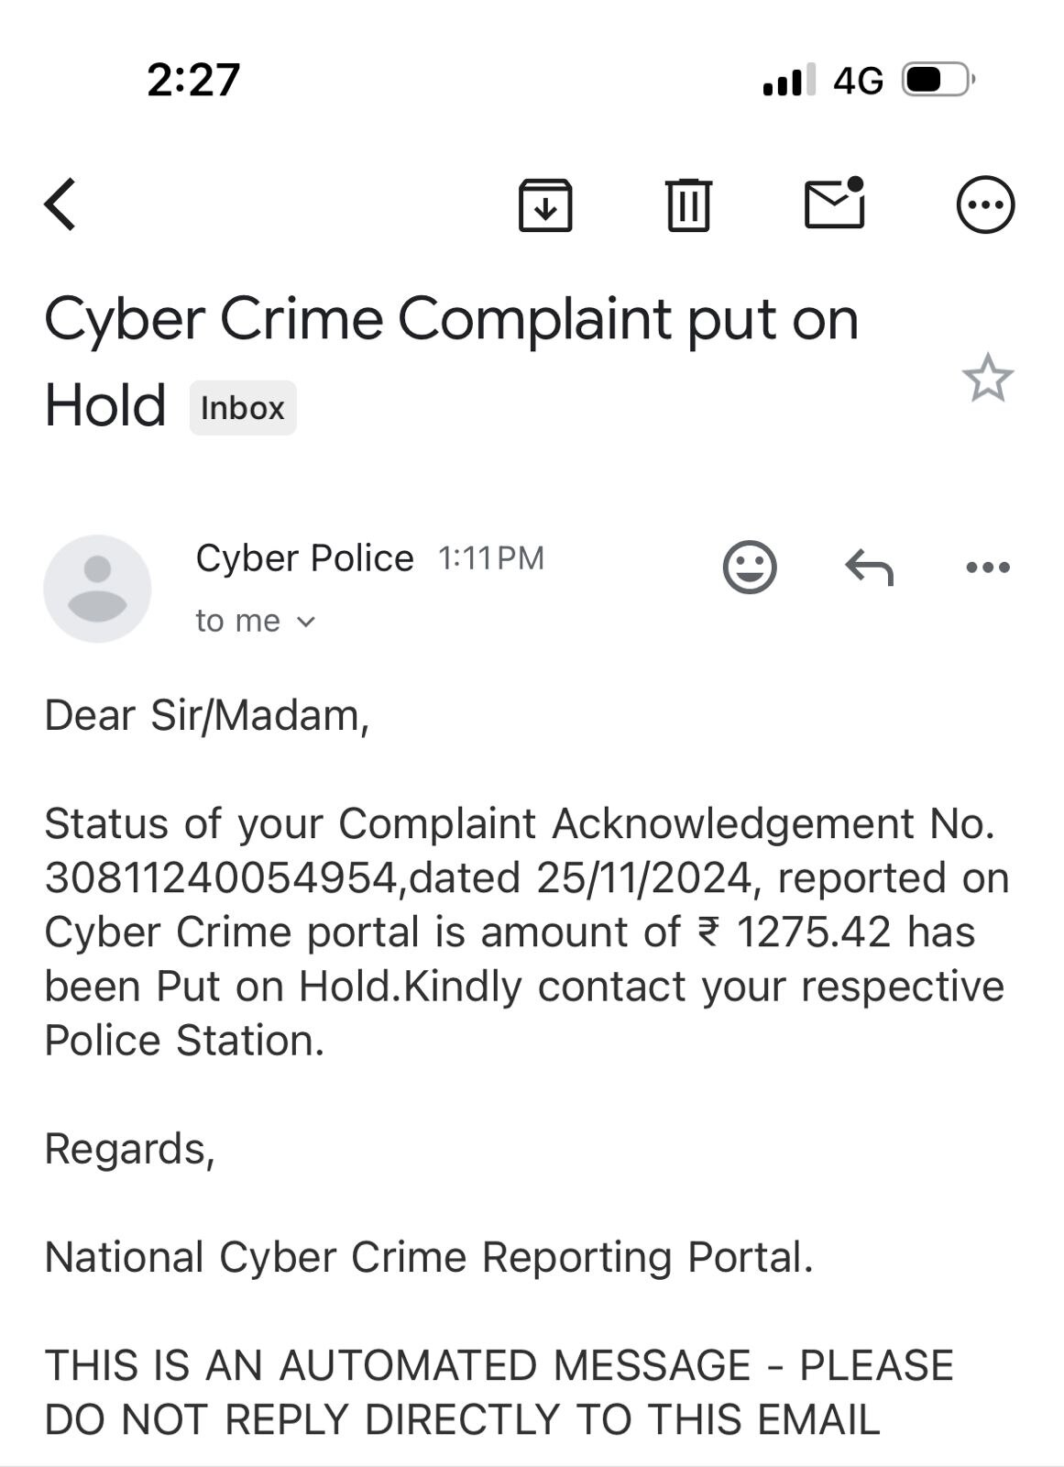Delete the email with trash icon

click(688, 204)
